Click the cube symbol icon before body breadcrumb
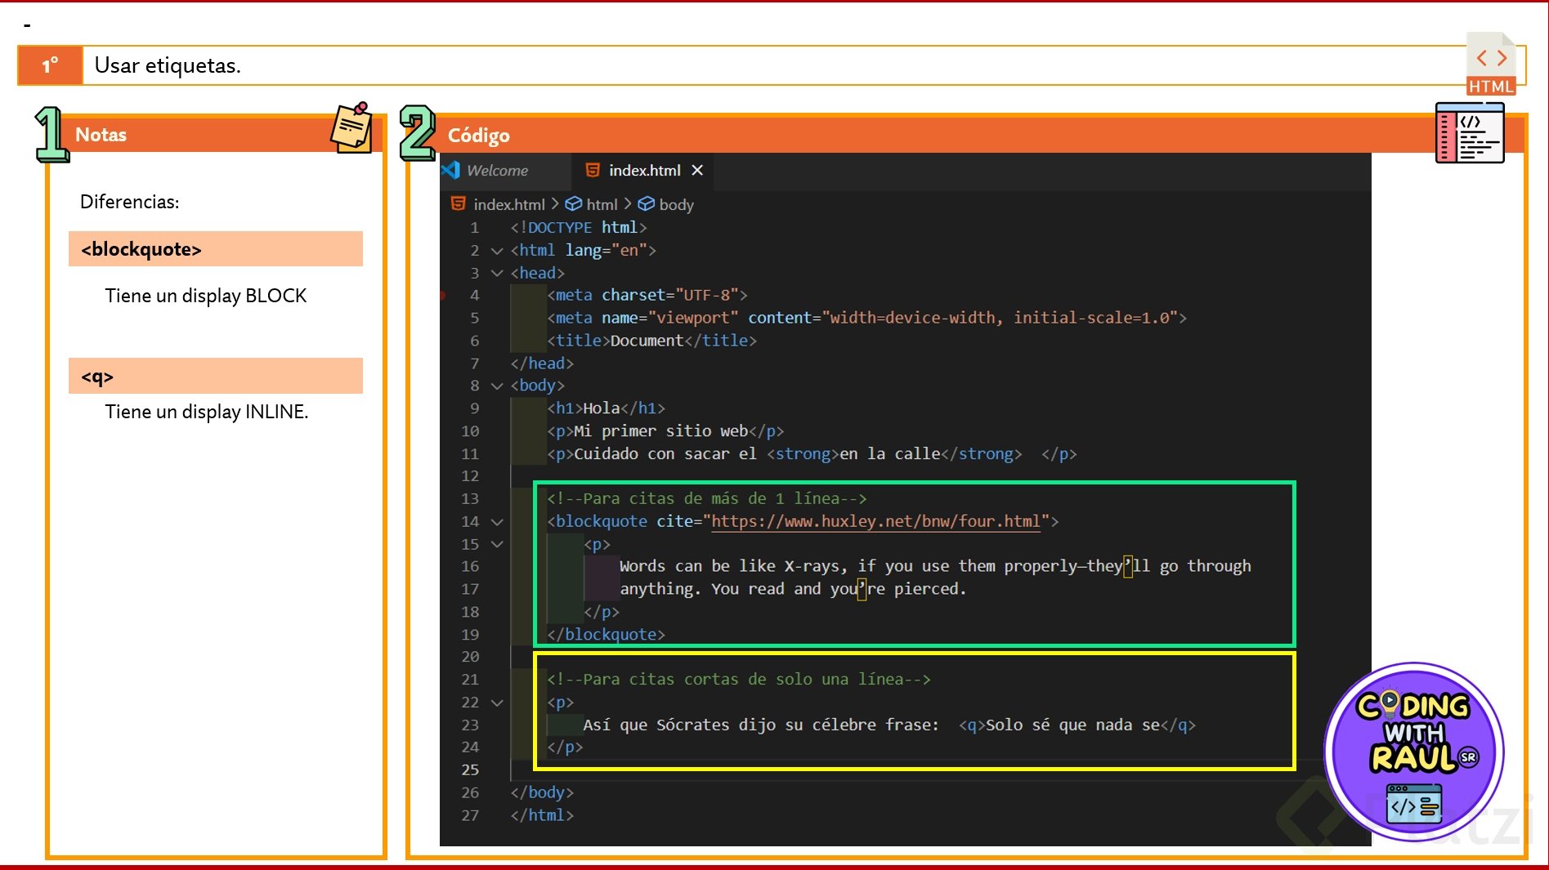1549x870 pixels. (x=647, y=203)
